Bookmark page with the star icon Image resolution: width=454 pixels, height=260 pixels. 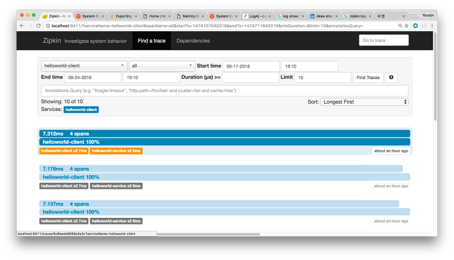(406, 25)
